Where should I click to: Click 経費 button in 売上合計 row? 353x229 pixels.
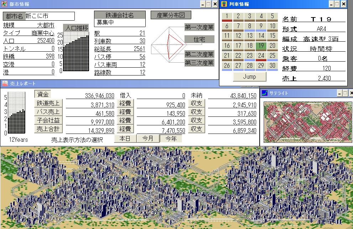(x=125, y=129)
